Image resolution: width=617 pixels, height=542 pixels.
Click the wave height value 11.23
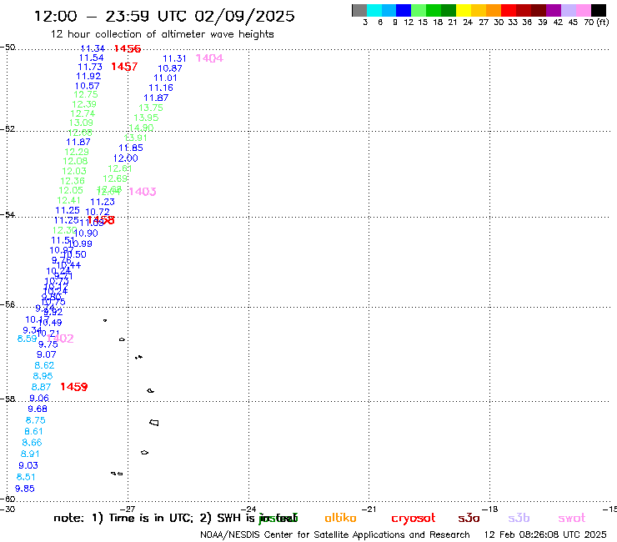(x=103, y=202)
